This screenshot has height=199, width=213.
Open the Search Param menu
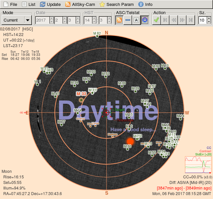(x=117, y=4)
